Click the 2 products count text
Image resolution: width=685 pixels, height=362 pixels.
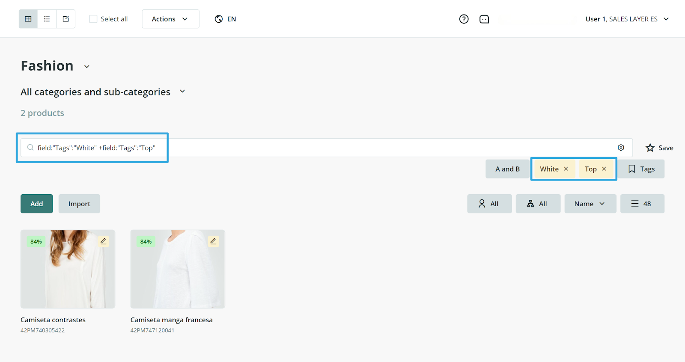coord(42,113)
